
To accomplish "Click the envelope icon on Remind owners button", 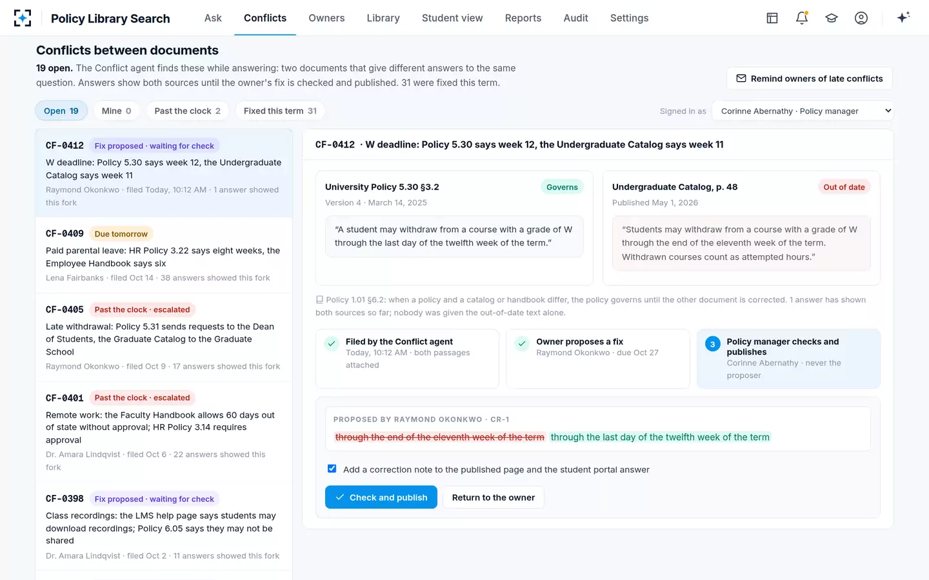I will point(741,79).
